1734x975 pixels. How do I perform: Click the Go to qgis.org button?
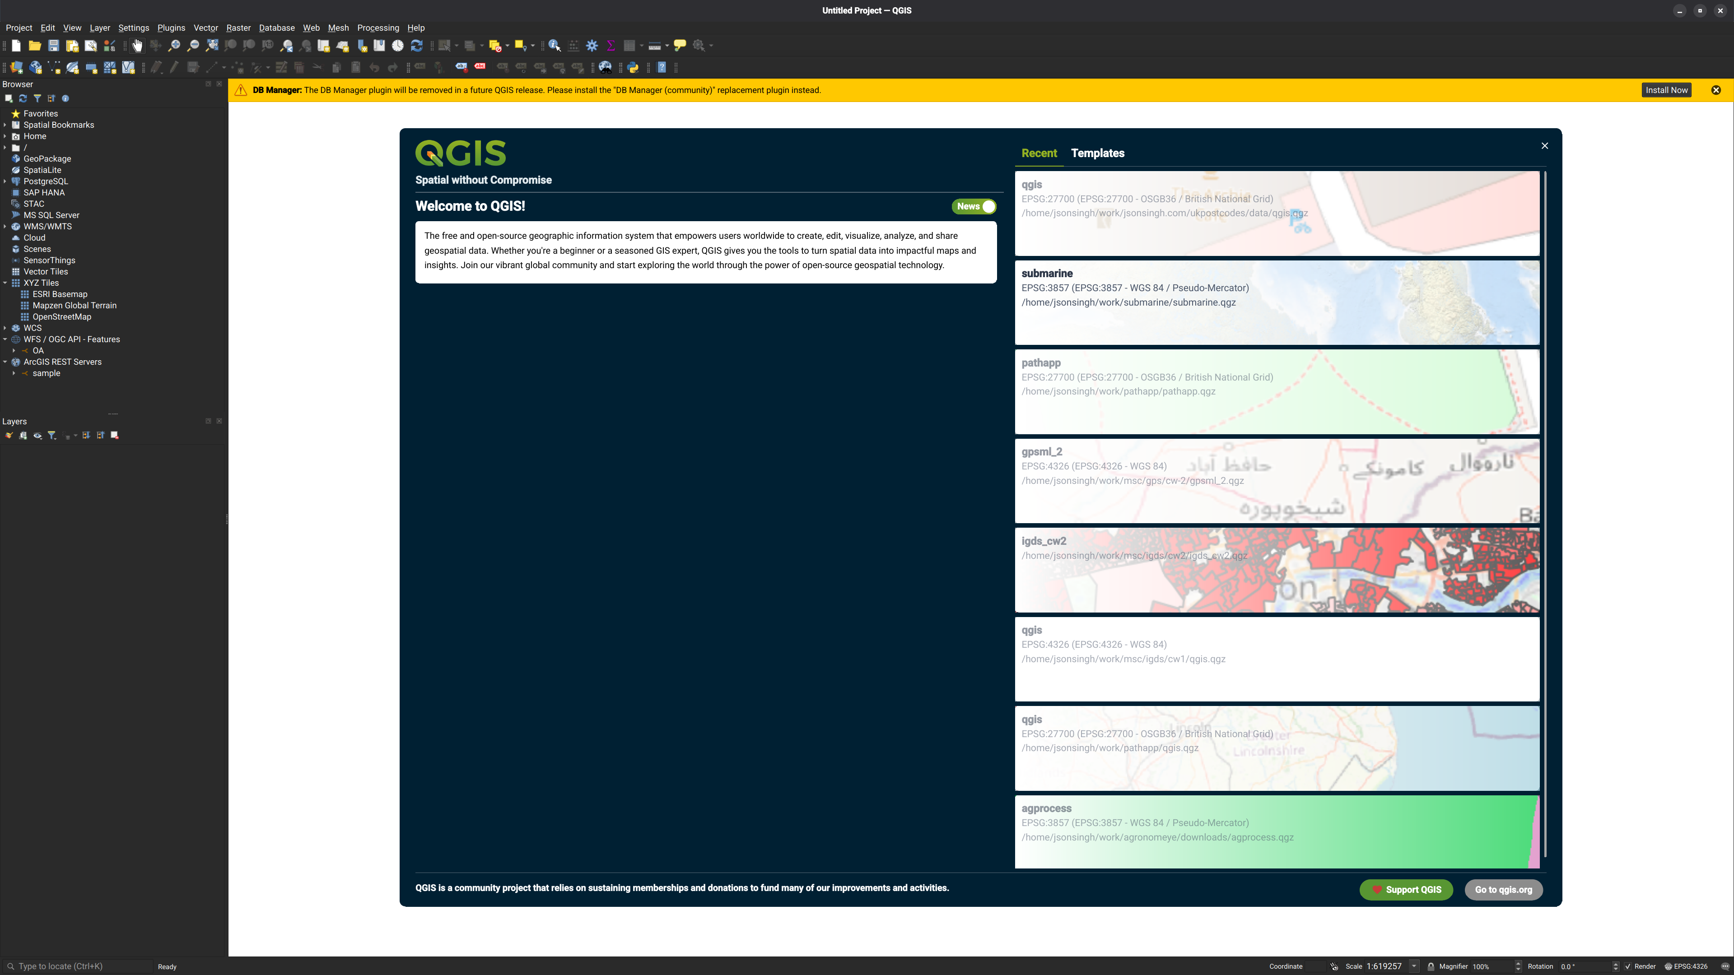pyautogui.click(x=1503, y=890)
